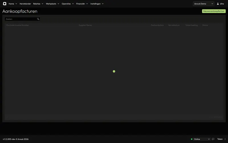Click the green Online status dot
Screen dimensions: 228x143
(x=192, y=139)
